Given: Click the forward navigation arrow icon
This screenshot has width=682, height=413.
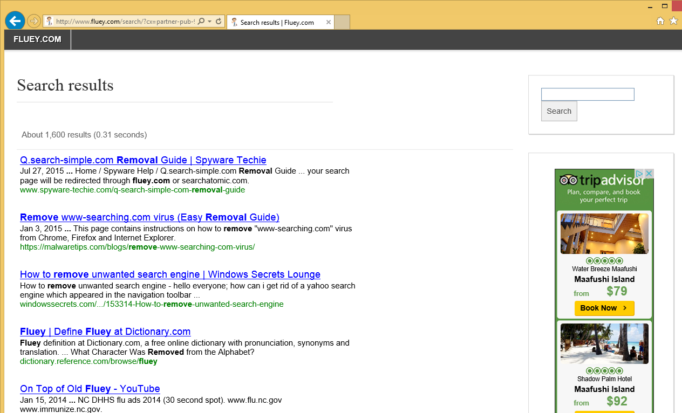Looking at the screenshot, I should [33, 22].
